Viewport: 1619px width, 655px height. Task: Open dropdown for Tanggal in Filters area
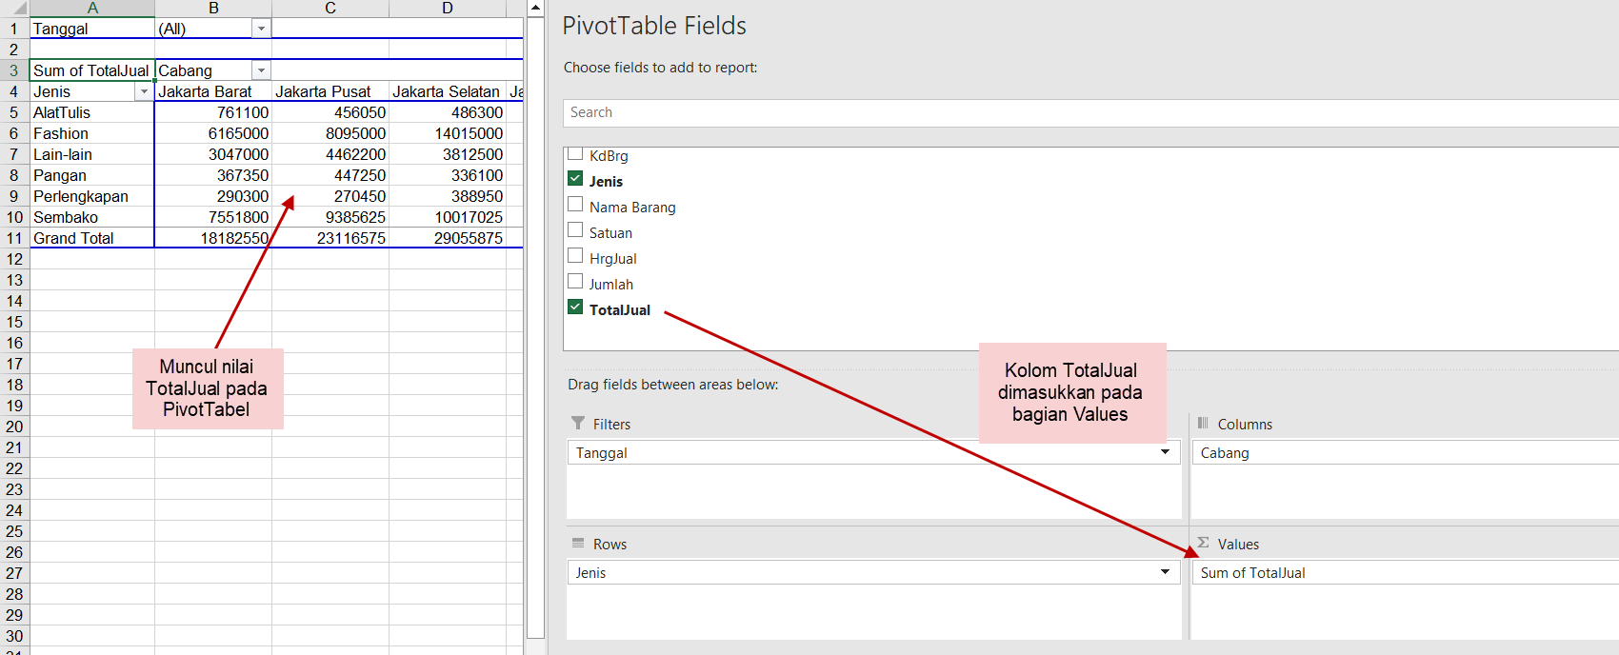tap(1165, 452)
